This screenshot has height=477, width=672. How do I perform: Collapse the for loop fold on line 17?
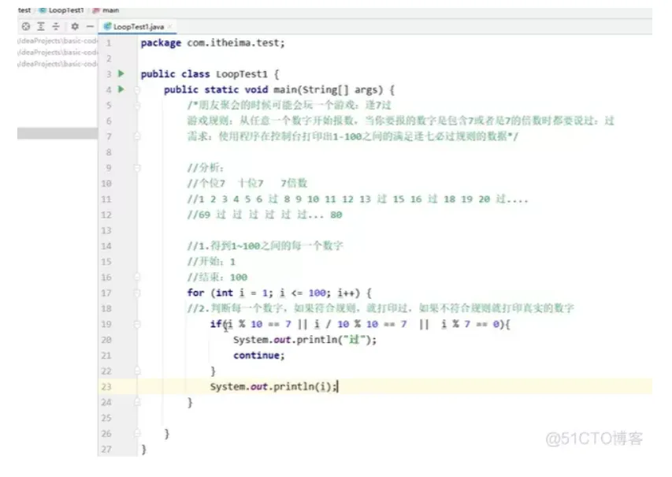(x=137, y=293)
